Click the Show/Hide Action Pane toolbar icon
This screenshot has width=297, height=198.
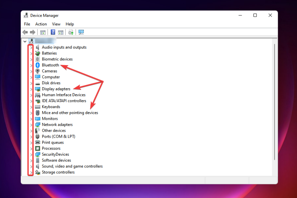(x=61, y=32)
